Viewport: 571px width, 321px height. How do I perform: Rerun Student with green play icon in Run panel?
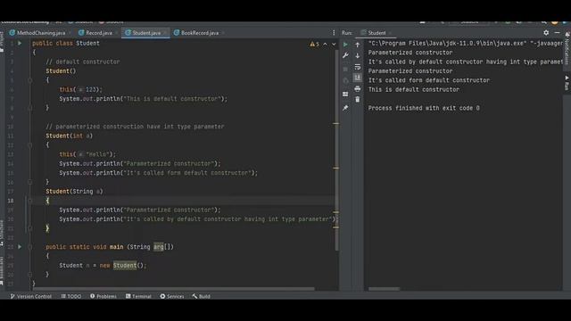(x=345, y=45)
